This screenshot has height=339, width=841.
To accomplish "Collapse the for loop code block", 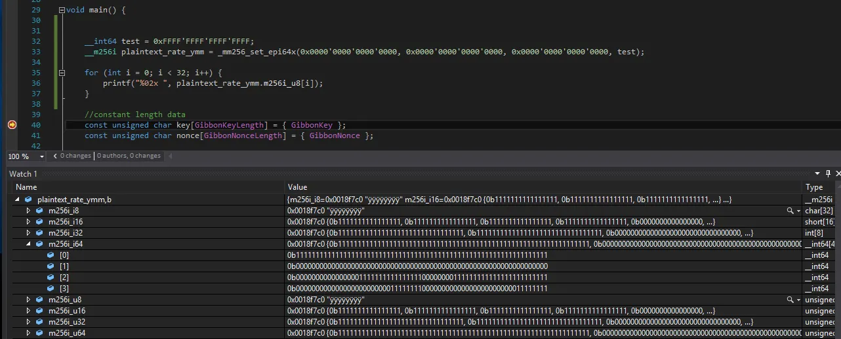I will 62,73.
